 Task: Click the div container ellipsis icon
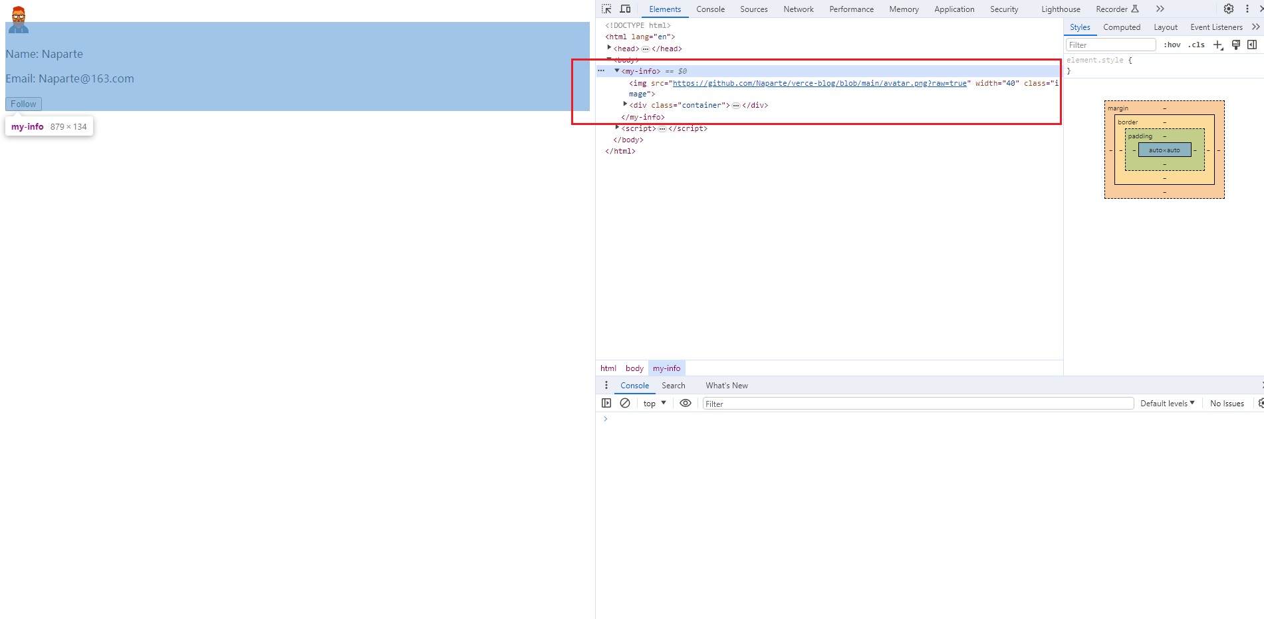click(736, 105)
